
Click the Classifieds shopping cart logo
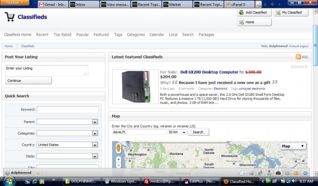coord(10,17)
